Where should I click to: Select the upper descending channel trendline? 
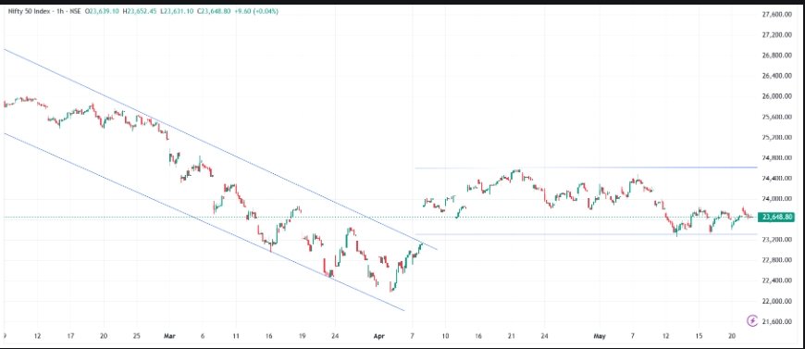tap(221, 150)
